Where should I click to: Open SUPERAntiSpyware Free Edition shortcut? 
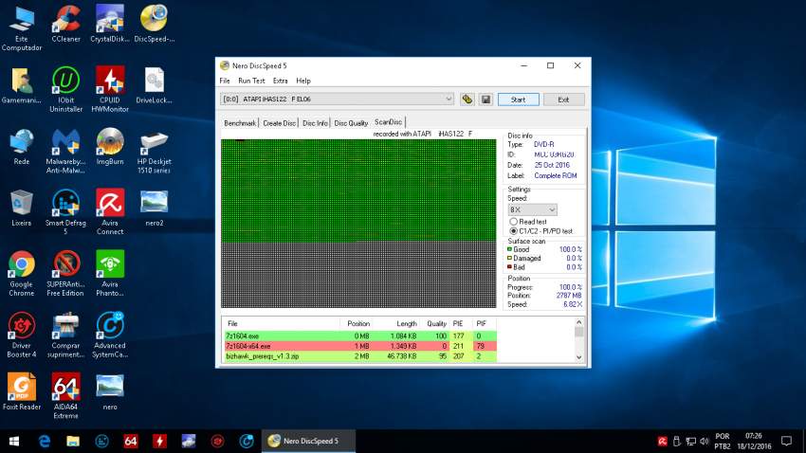[65, 273]
